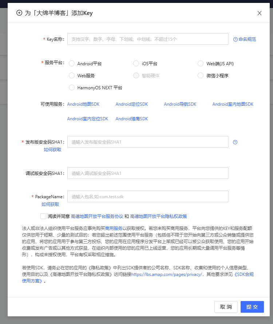This screenshot has height=324, width=273.
Task: Click 如何获取 under PackageName
Action: tap(50, 204)
